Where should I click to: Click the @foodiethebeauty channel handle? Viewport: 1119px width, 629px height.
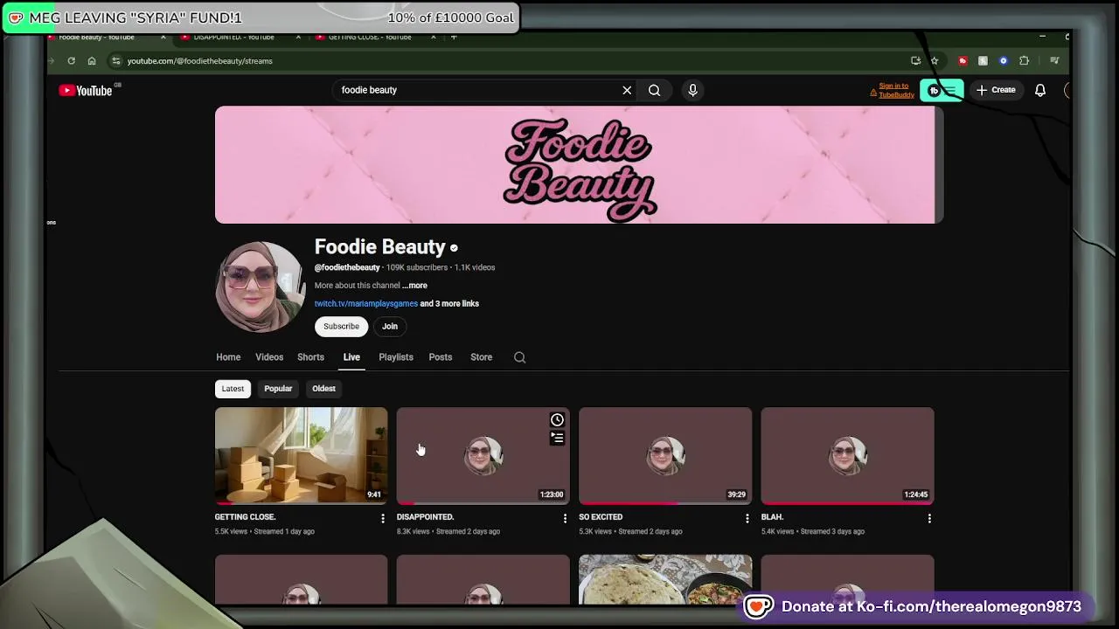click(x=347, y=267)
